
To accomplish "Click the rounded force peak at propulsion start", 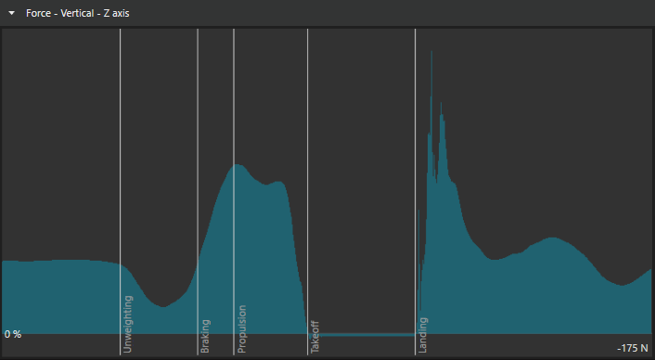I will pos(237,165).
